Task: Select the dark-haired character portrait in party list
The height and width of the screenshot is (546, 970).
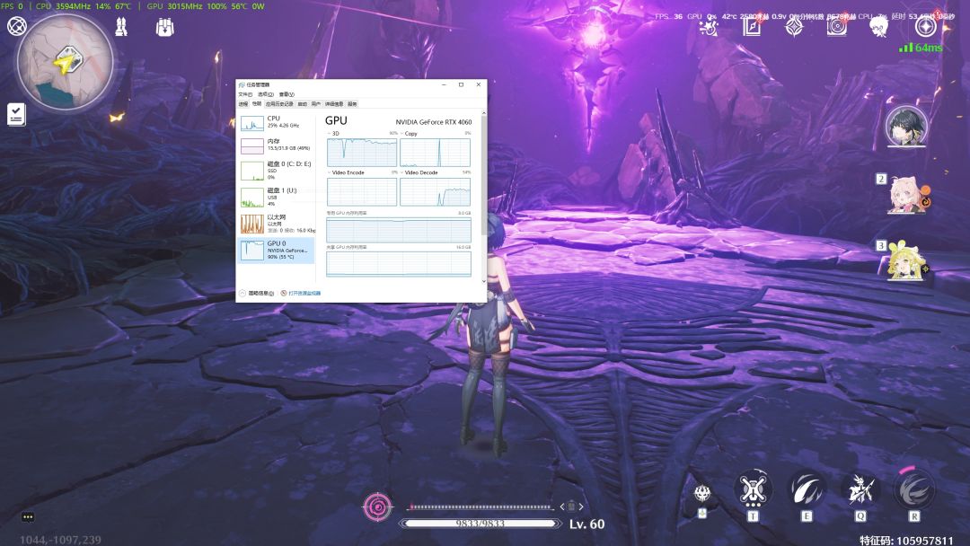Action: tap(906, 126)
